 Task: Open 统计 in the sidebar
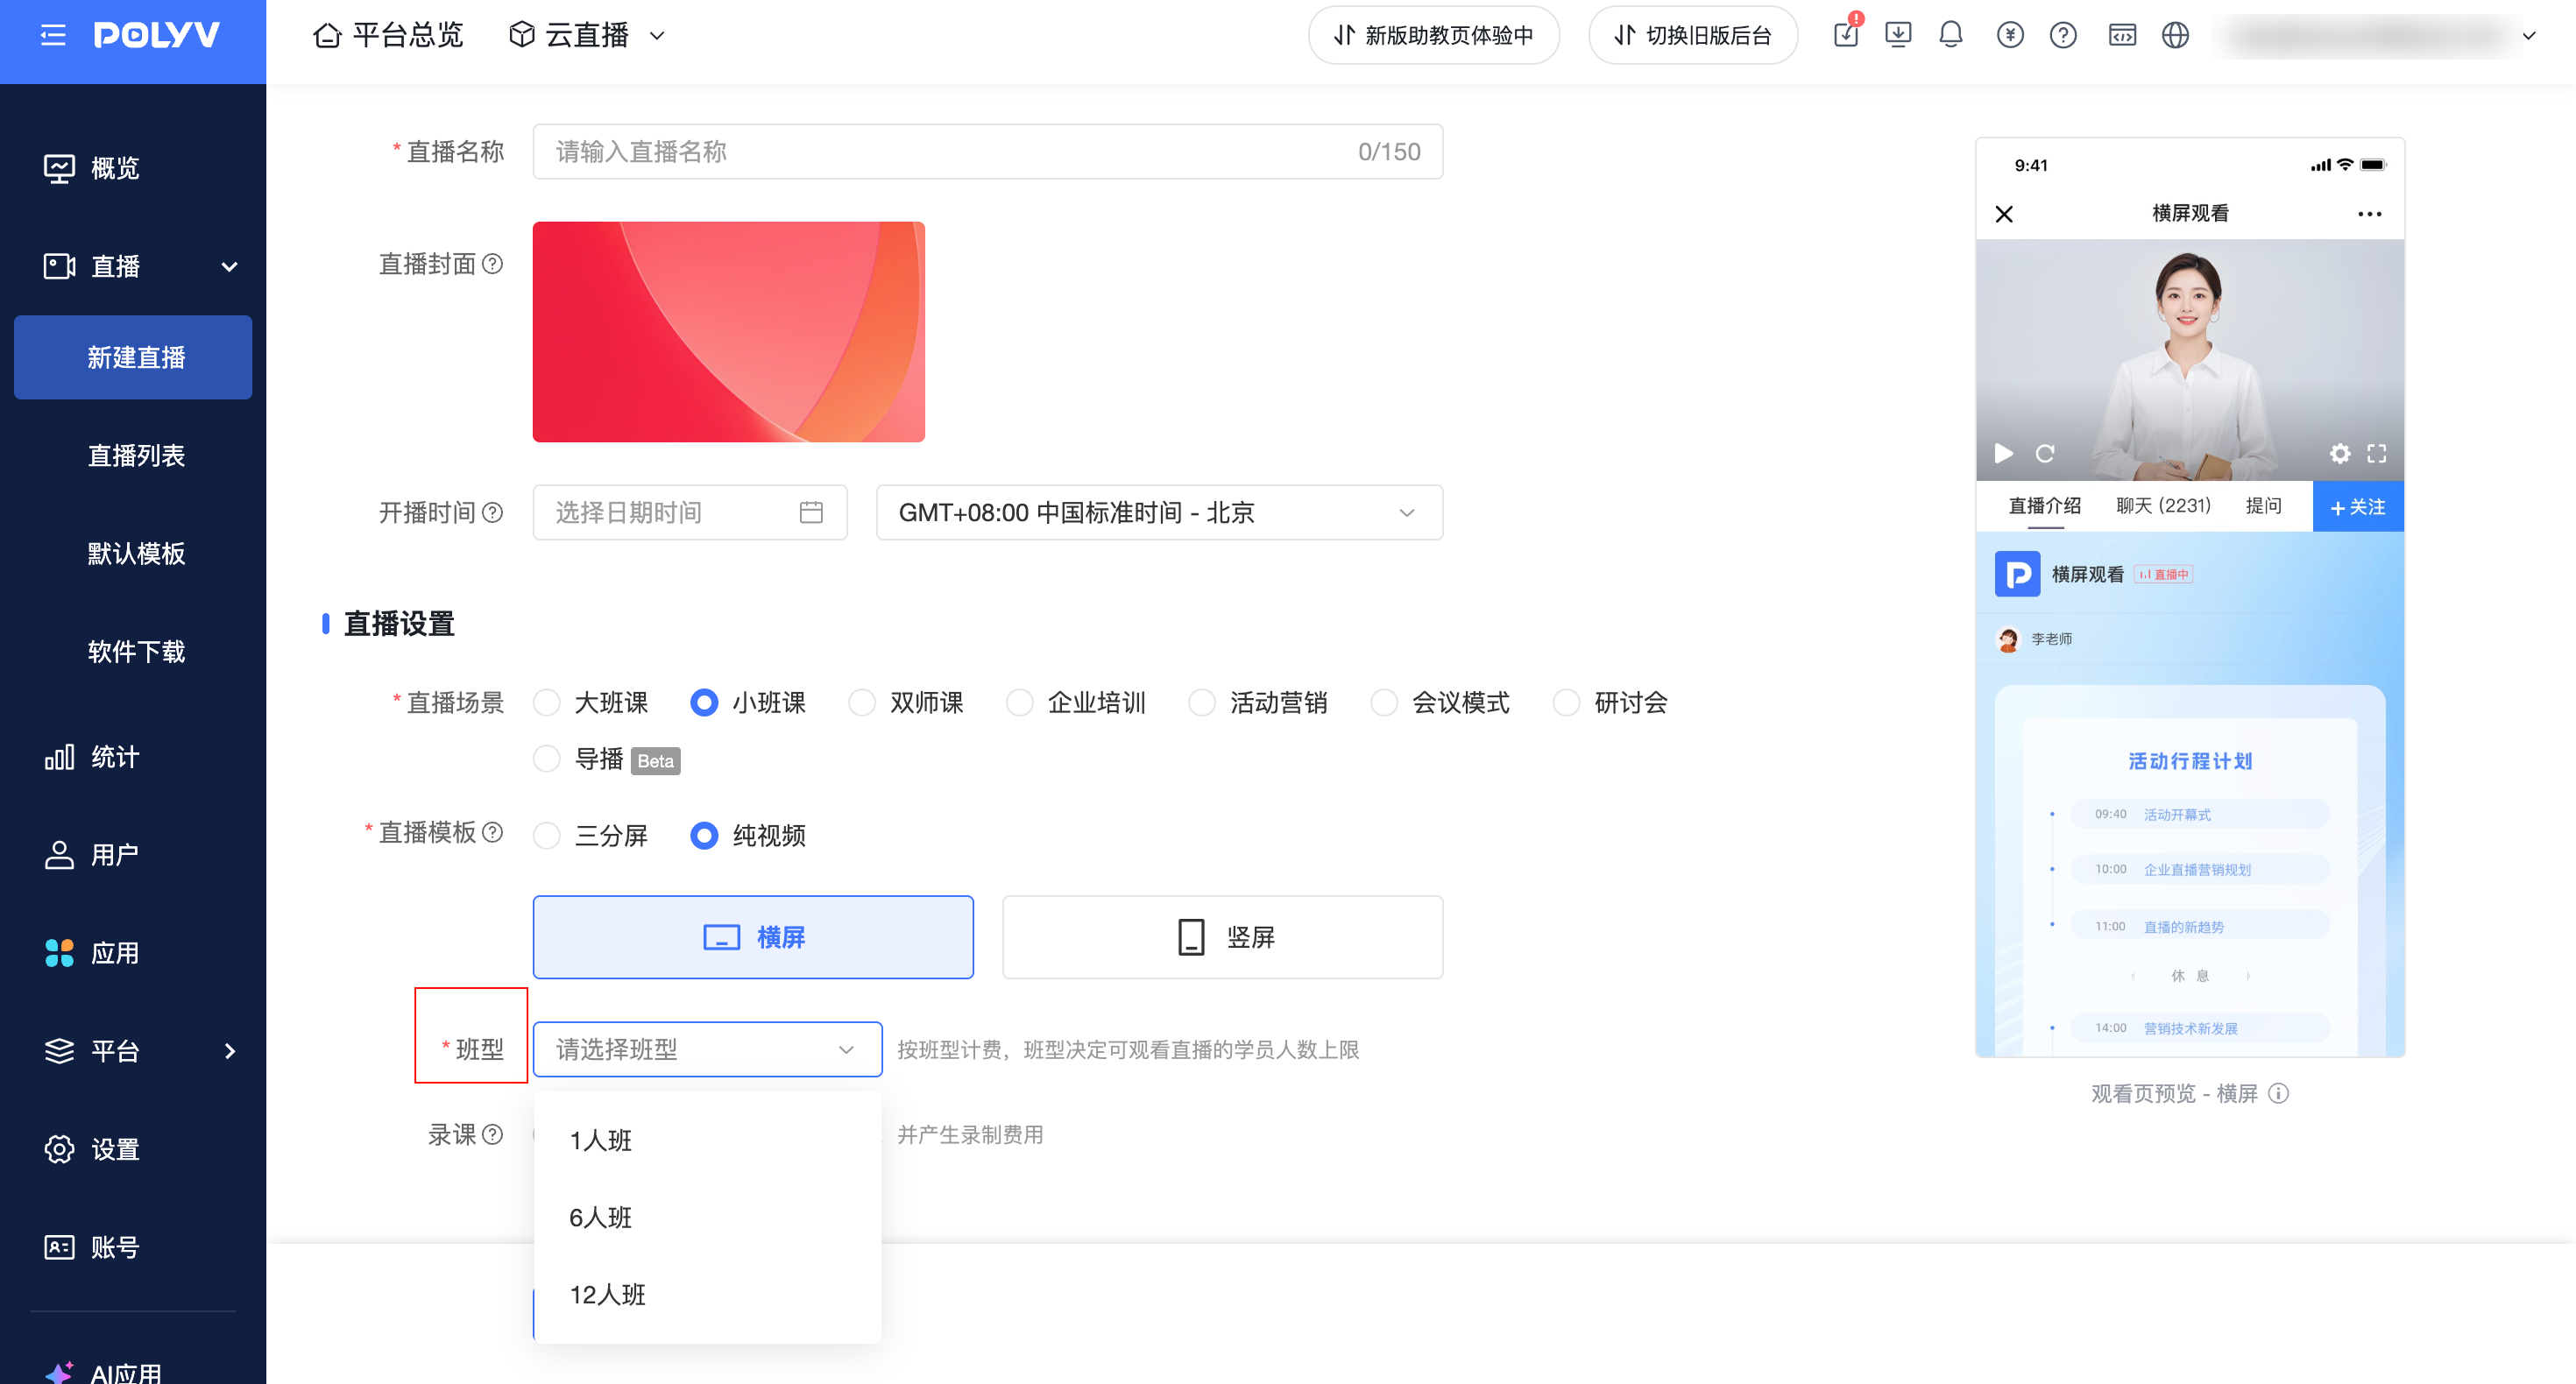(133, 757)
